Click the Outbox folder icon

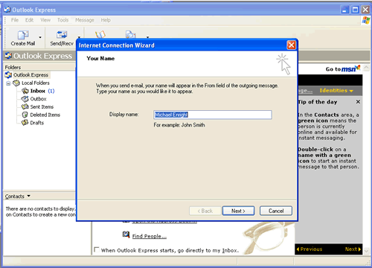click(x=25, y=99)
